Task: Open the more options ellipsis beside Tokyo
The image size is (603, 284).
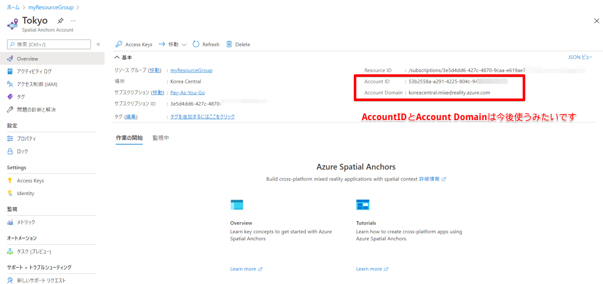Action: 73,21
